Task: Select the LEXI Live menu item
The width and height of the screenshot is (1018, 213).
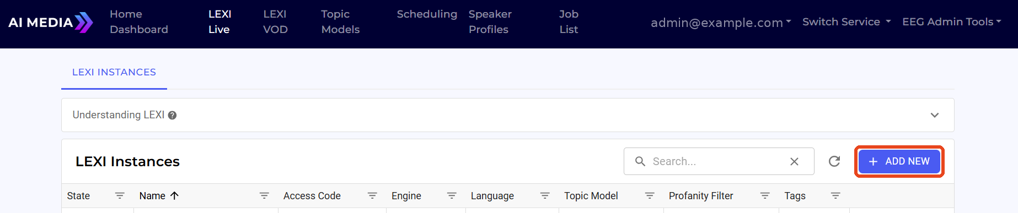Action: [x=219, y=22]
